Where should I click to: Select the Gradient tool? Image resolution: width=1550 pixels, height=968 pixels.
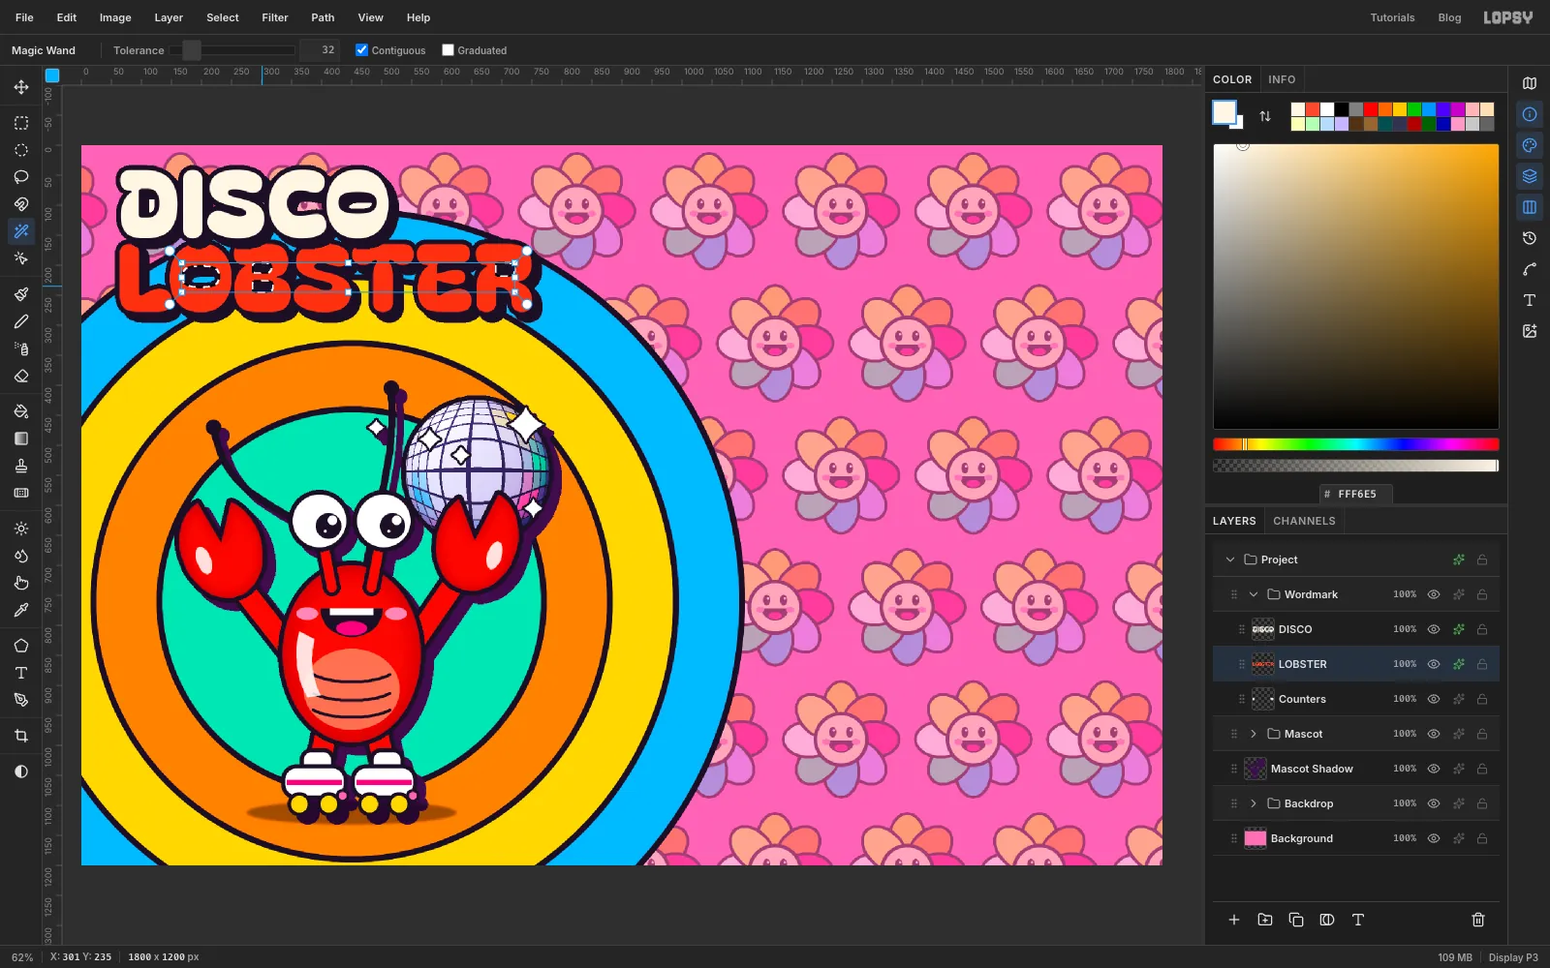(21, 439)
